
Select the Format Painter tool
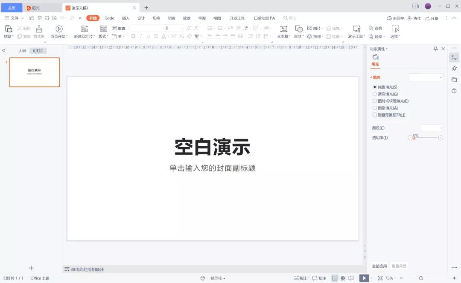[39, 32]
